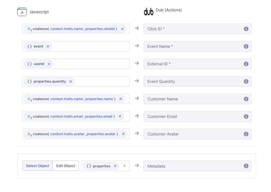Click the Dub (Actions) logo
Viewport: 271px width, 192px height.
click(x=149, y=11)
